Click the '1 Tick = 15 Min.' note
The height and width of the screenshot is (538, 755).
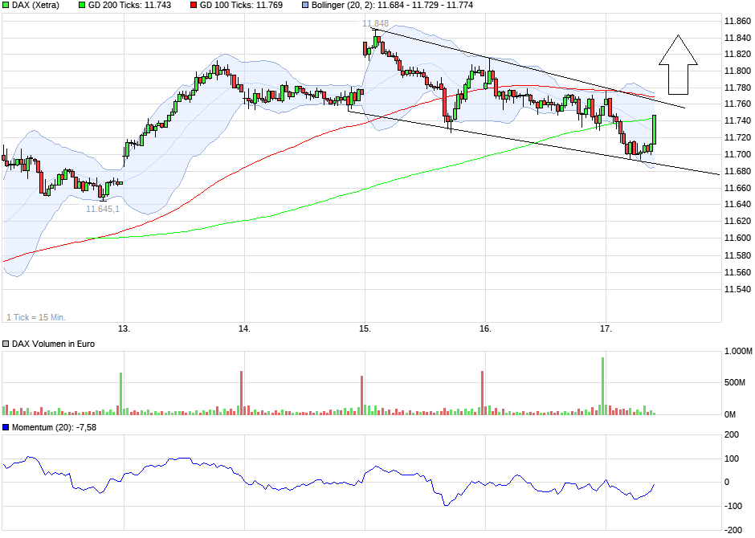tap(36, 317)
